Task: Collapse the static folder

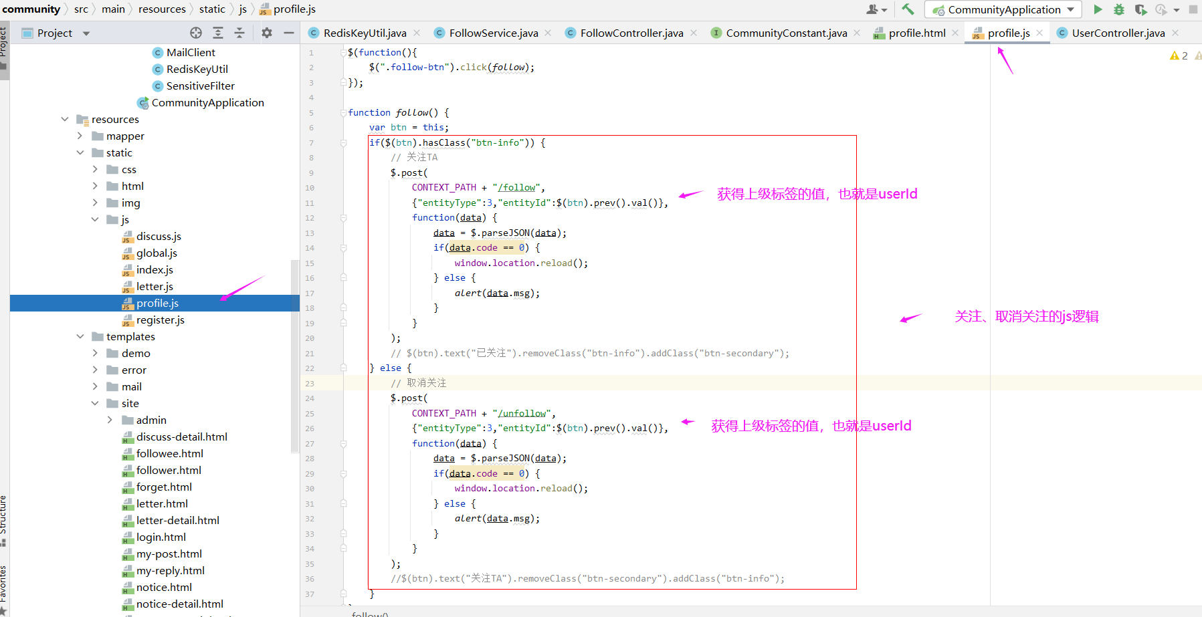Action: [x=80, y=152]
